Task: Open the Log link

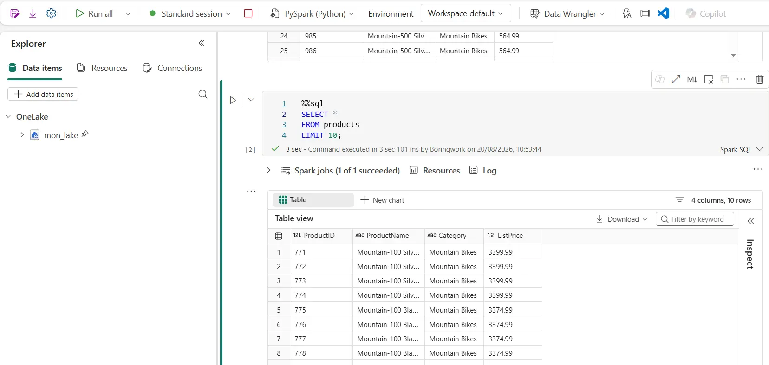Action: (483, 171)
